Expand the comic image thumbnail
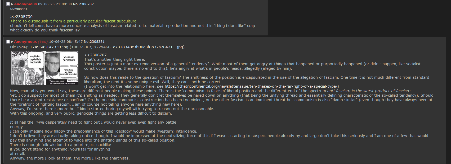The width and height of the screenshot is (451, 164). point(45,68)
